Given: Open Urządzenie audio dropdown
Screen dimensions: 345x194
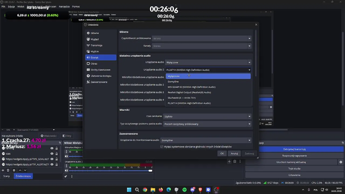Looking at the screenshot, I should [208, 62].
